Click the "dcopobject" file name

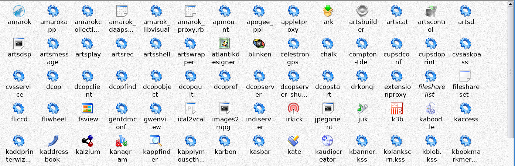tap(156, 91)
